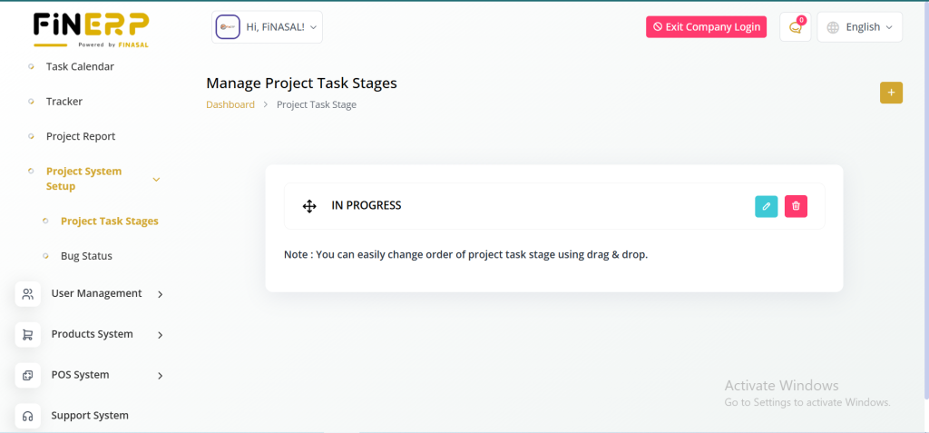Screen dimensions: 929x433
Task: Click the User Management people icon
Action: [x=28, y=293]
